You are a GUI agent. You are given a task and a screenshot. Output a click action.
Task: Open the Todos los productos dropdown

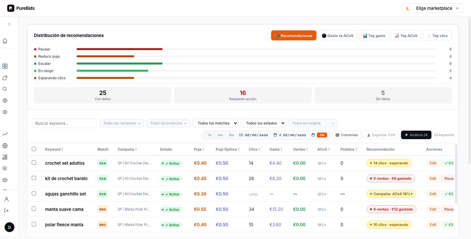pos(168,123)
